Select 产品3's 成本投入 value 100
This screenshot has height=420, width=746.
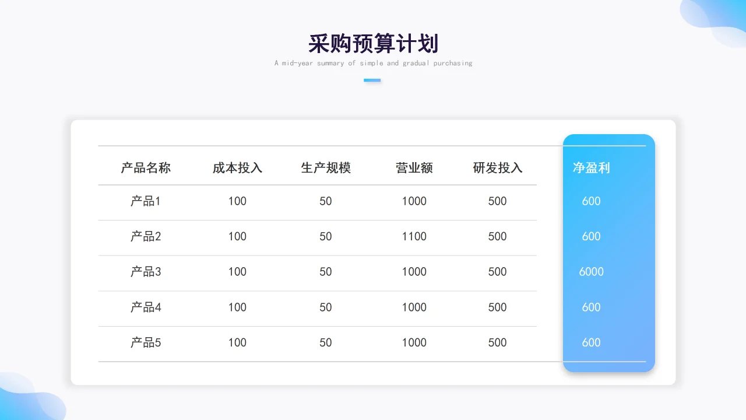click(237, 272)
